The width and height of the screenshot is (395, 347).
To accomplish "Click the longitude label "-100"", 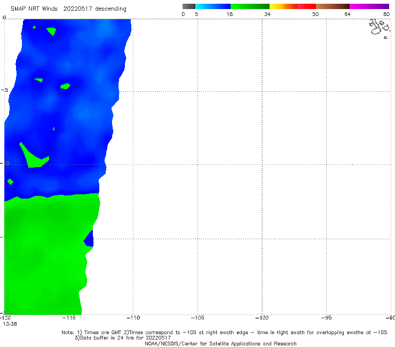I will (262, 318).
